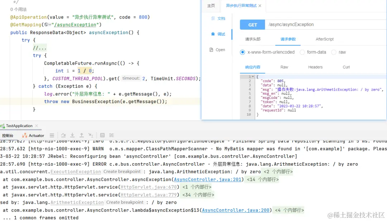Switch to the 请求参数 tab

tap(288, 39)
